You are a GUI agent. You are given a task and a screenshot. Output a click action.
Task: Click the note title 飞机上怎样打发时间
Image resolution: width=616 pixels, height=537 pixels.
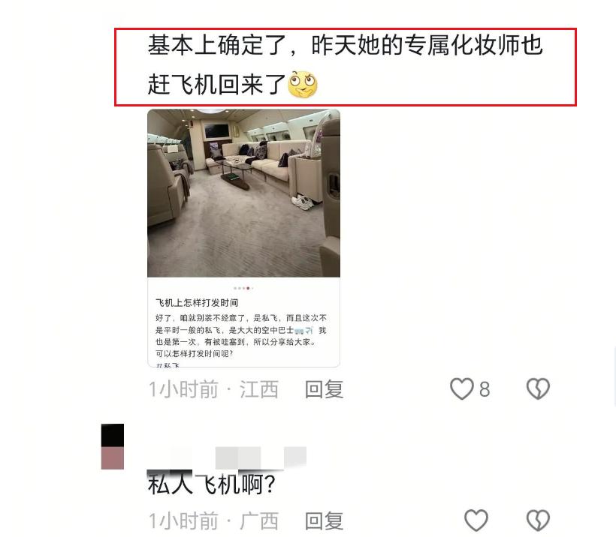[x=197, y=303]
